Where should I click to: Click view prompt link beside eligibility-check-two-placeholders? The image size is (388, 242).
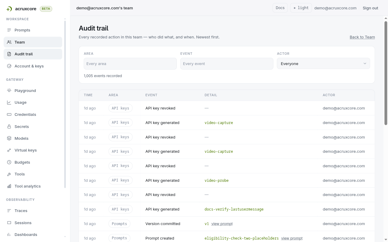click(292, 238)
